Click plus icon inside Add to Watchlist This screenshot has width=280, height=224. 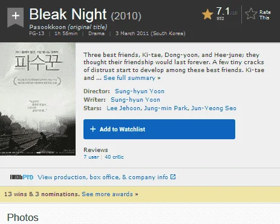click(x=93, y=129)
